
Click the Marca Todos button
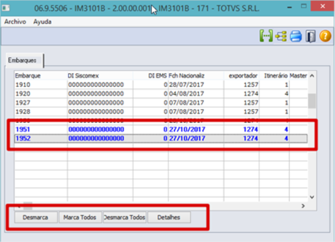(x=79, y=217)
